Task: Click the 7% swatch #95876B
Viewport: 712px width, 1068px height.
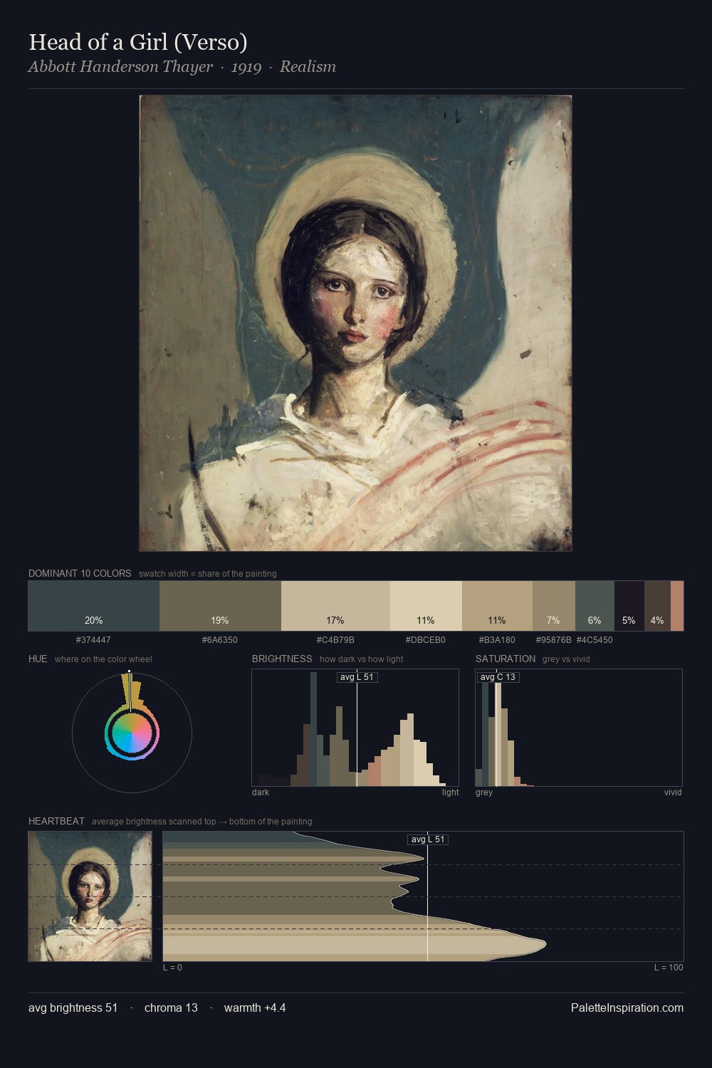Action: pyautogui.click(x=553, y=606)
